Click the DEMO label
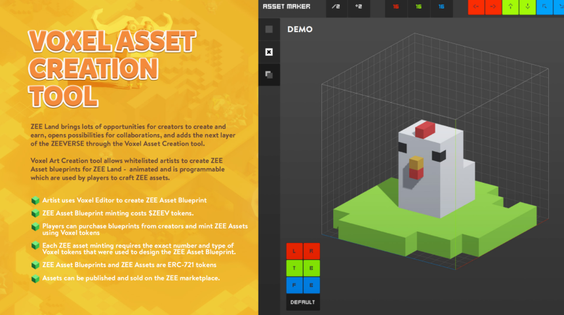564x315 pixels. (300, 29)
